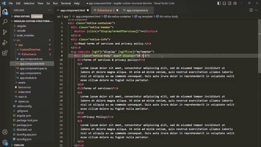Screen dimensions: 261x147
Task: Select app.component.html in the explorer tree
Action: click(x=32, y=64)
